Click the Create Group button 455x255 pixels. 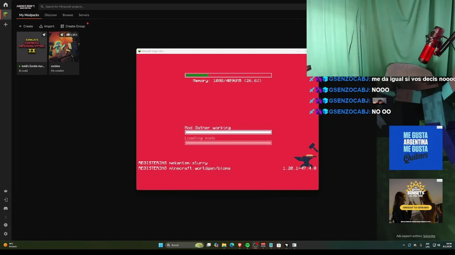(73, 26)
